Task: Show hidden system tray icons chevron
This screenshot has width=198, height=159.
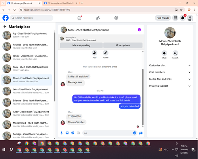Action: [173, 149]
